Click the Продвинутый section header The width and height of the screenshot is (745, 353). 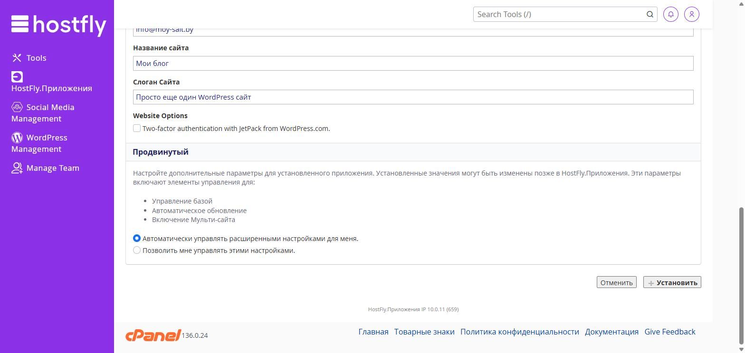coord(413,152)
